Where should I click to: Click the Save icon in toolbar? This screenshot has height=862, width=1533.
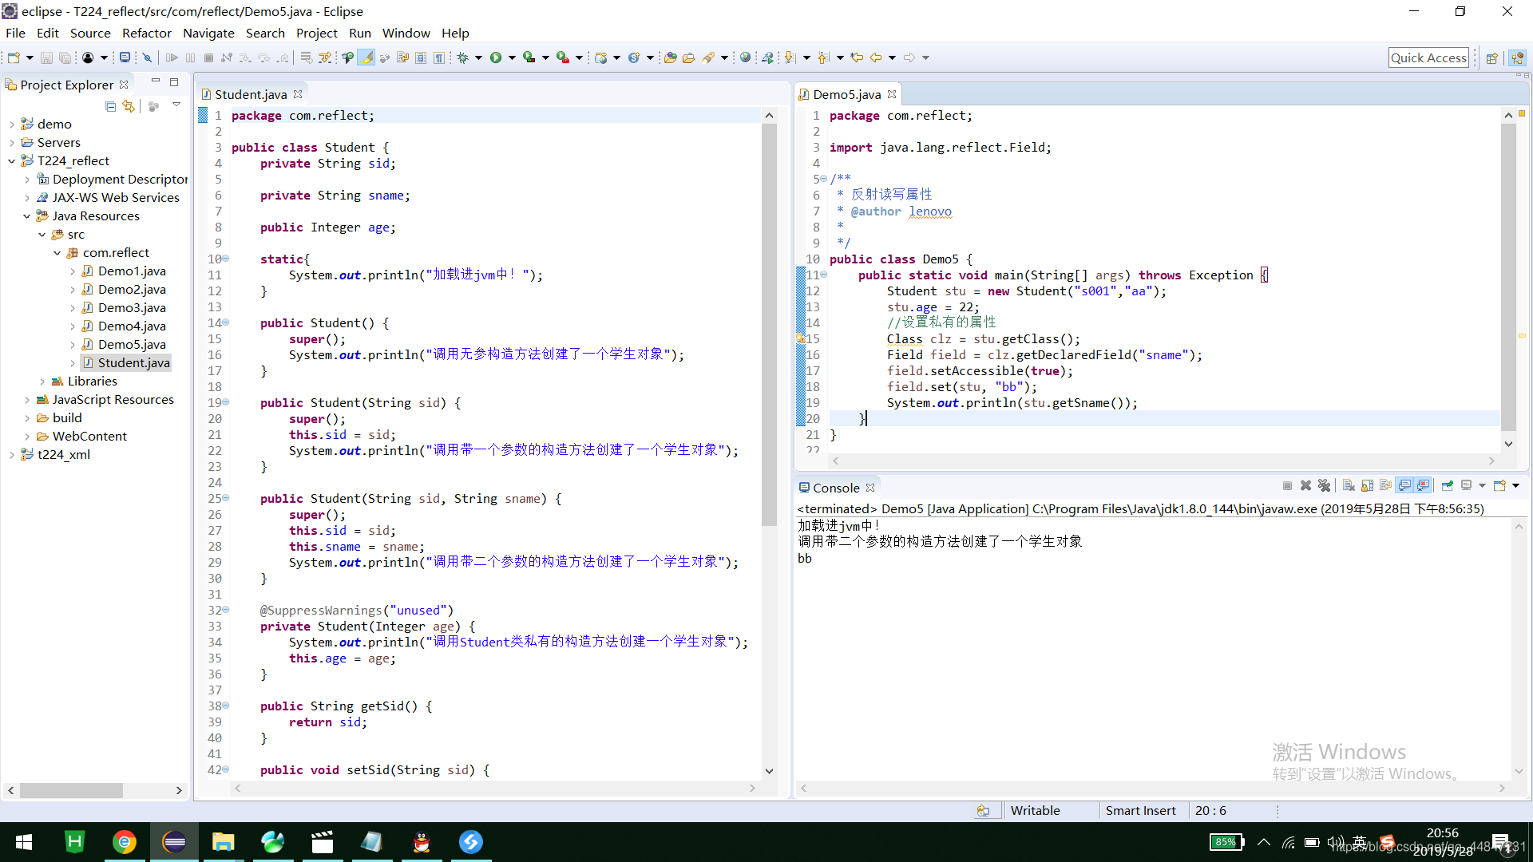coord(46,57)
